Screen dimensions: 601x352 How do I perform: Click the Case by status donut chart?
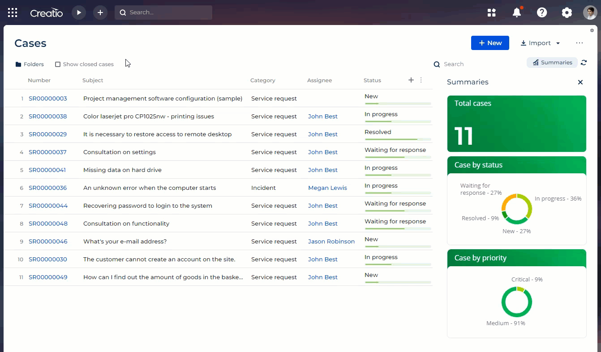click(x=517, y=209)
